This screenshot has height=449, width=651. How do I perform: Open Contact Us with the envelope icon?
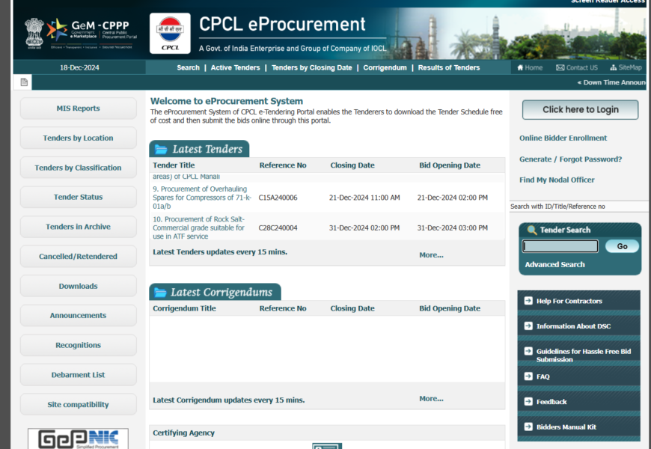(x=560, y=67)
